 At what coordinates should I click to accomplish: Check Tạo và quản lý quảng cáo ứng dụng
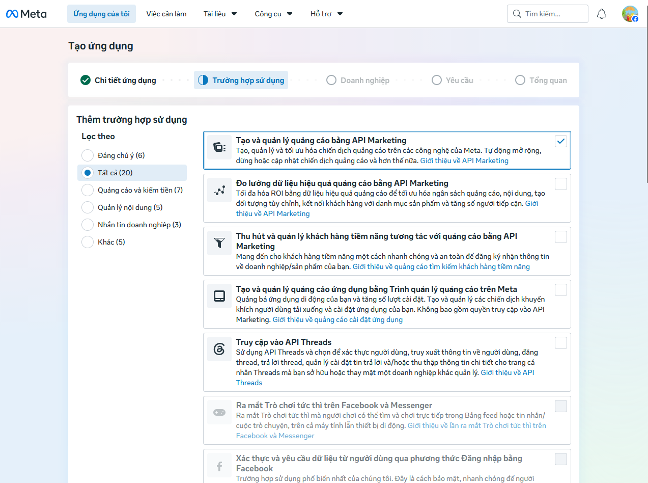[561, 290]
